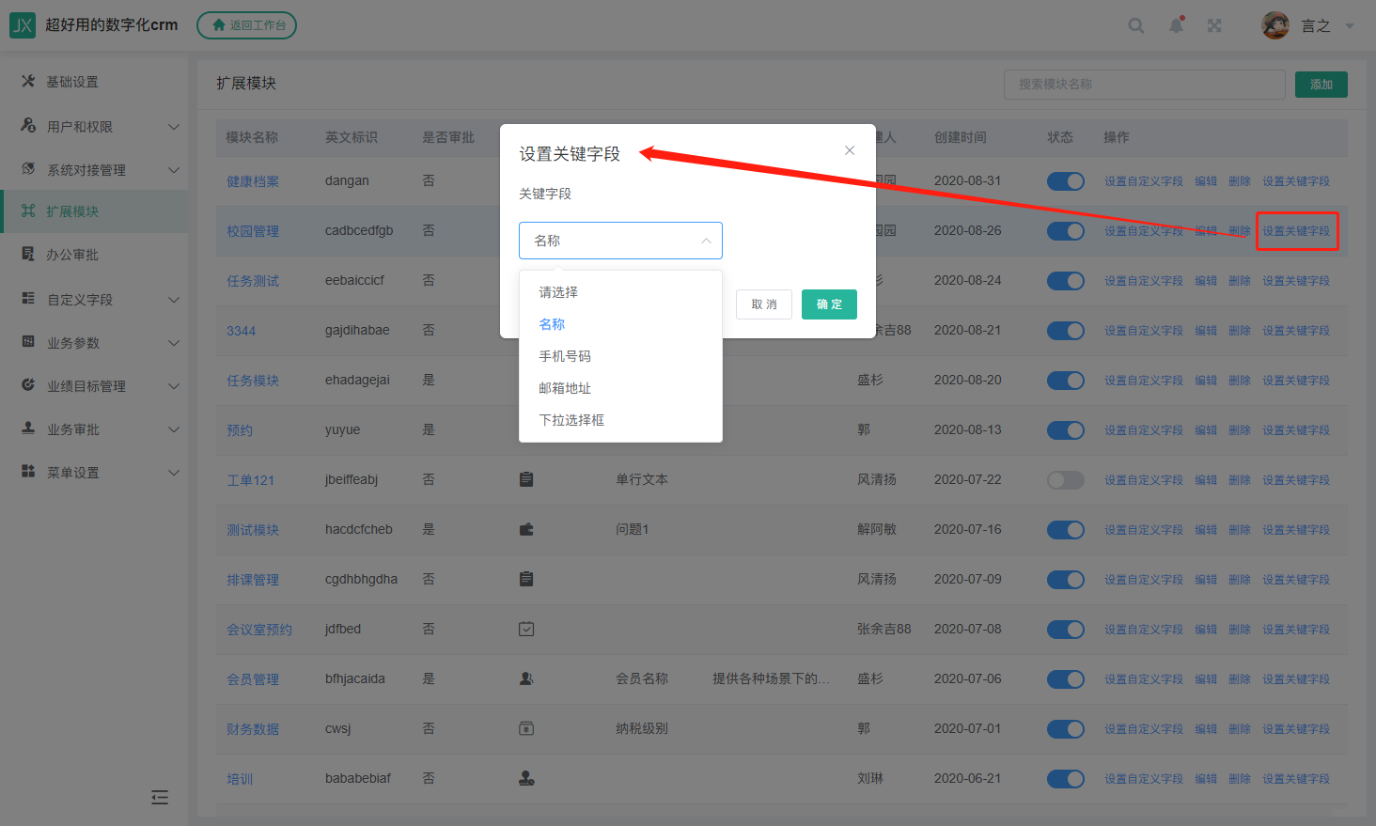Viewport: 1376px width, 826px height.
Task: Click the 用户和权限 people icon
Action: pyautogui.click(x=28, y=125)
